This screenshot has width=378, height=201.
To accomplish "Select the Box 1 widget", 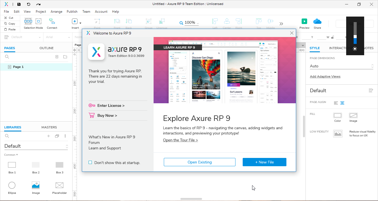I will coord(12,167).
